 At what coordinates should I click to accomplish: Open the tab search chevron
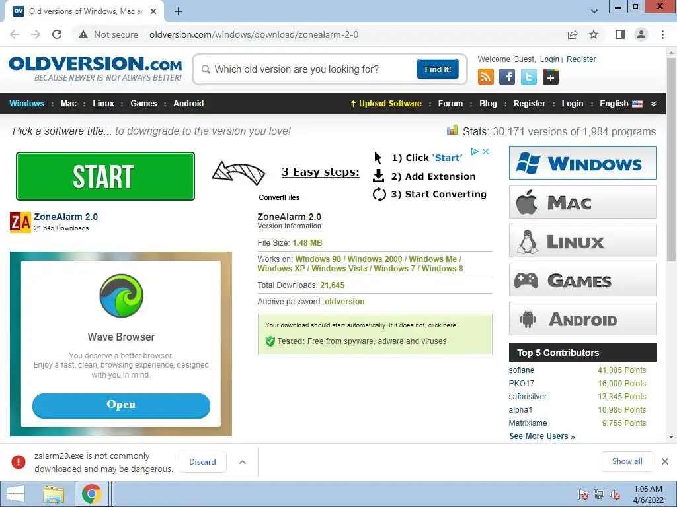[594, 11]
